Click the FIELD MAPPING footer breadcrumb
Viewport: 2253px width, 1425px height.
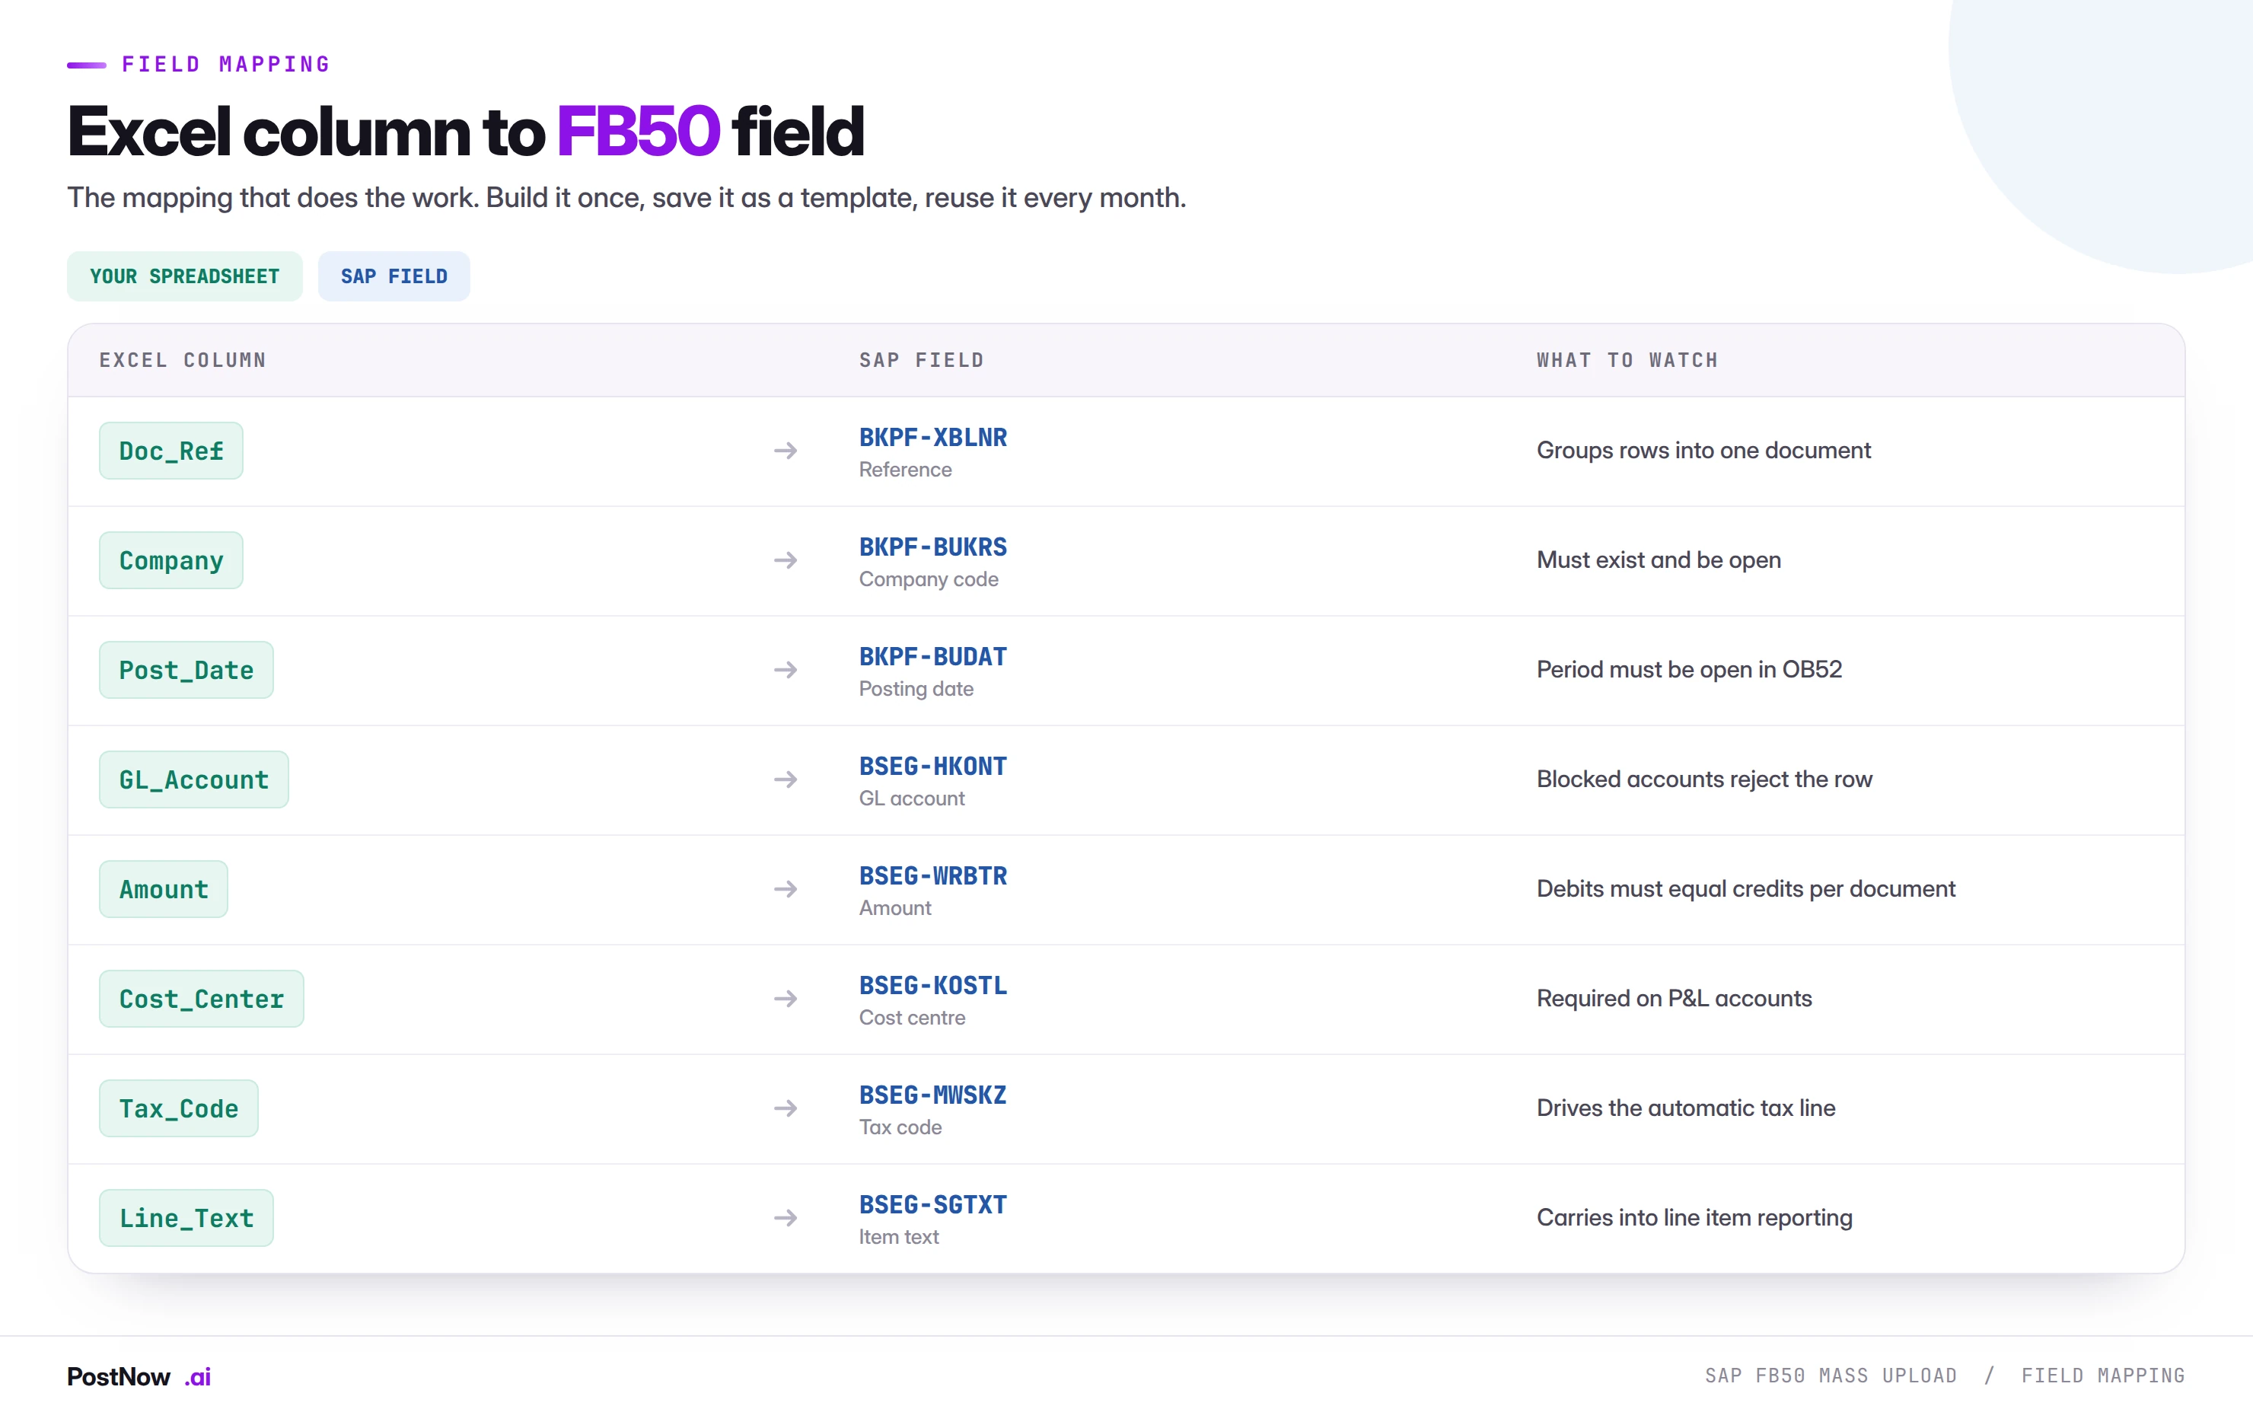coord(2102,1376)
